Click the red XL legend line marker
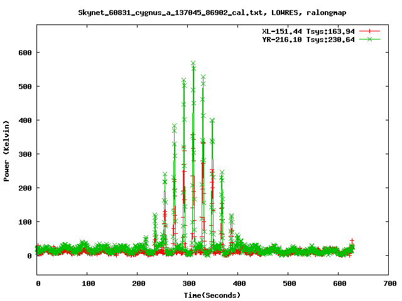Viewport: 402px width, 301px height. tap(369, 31)
